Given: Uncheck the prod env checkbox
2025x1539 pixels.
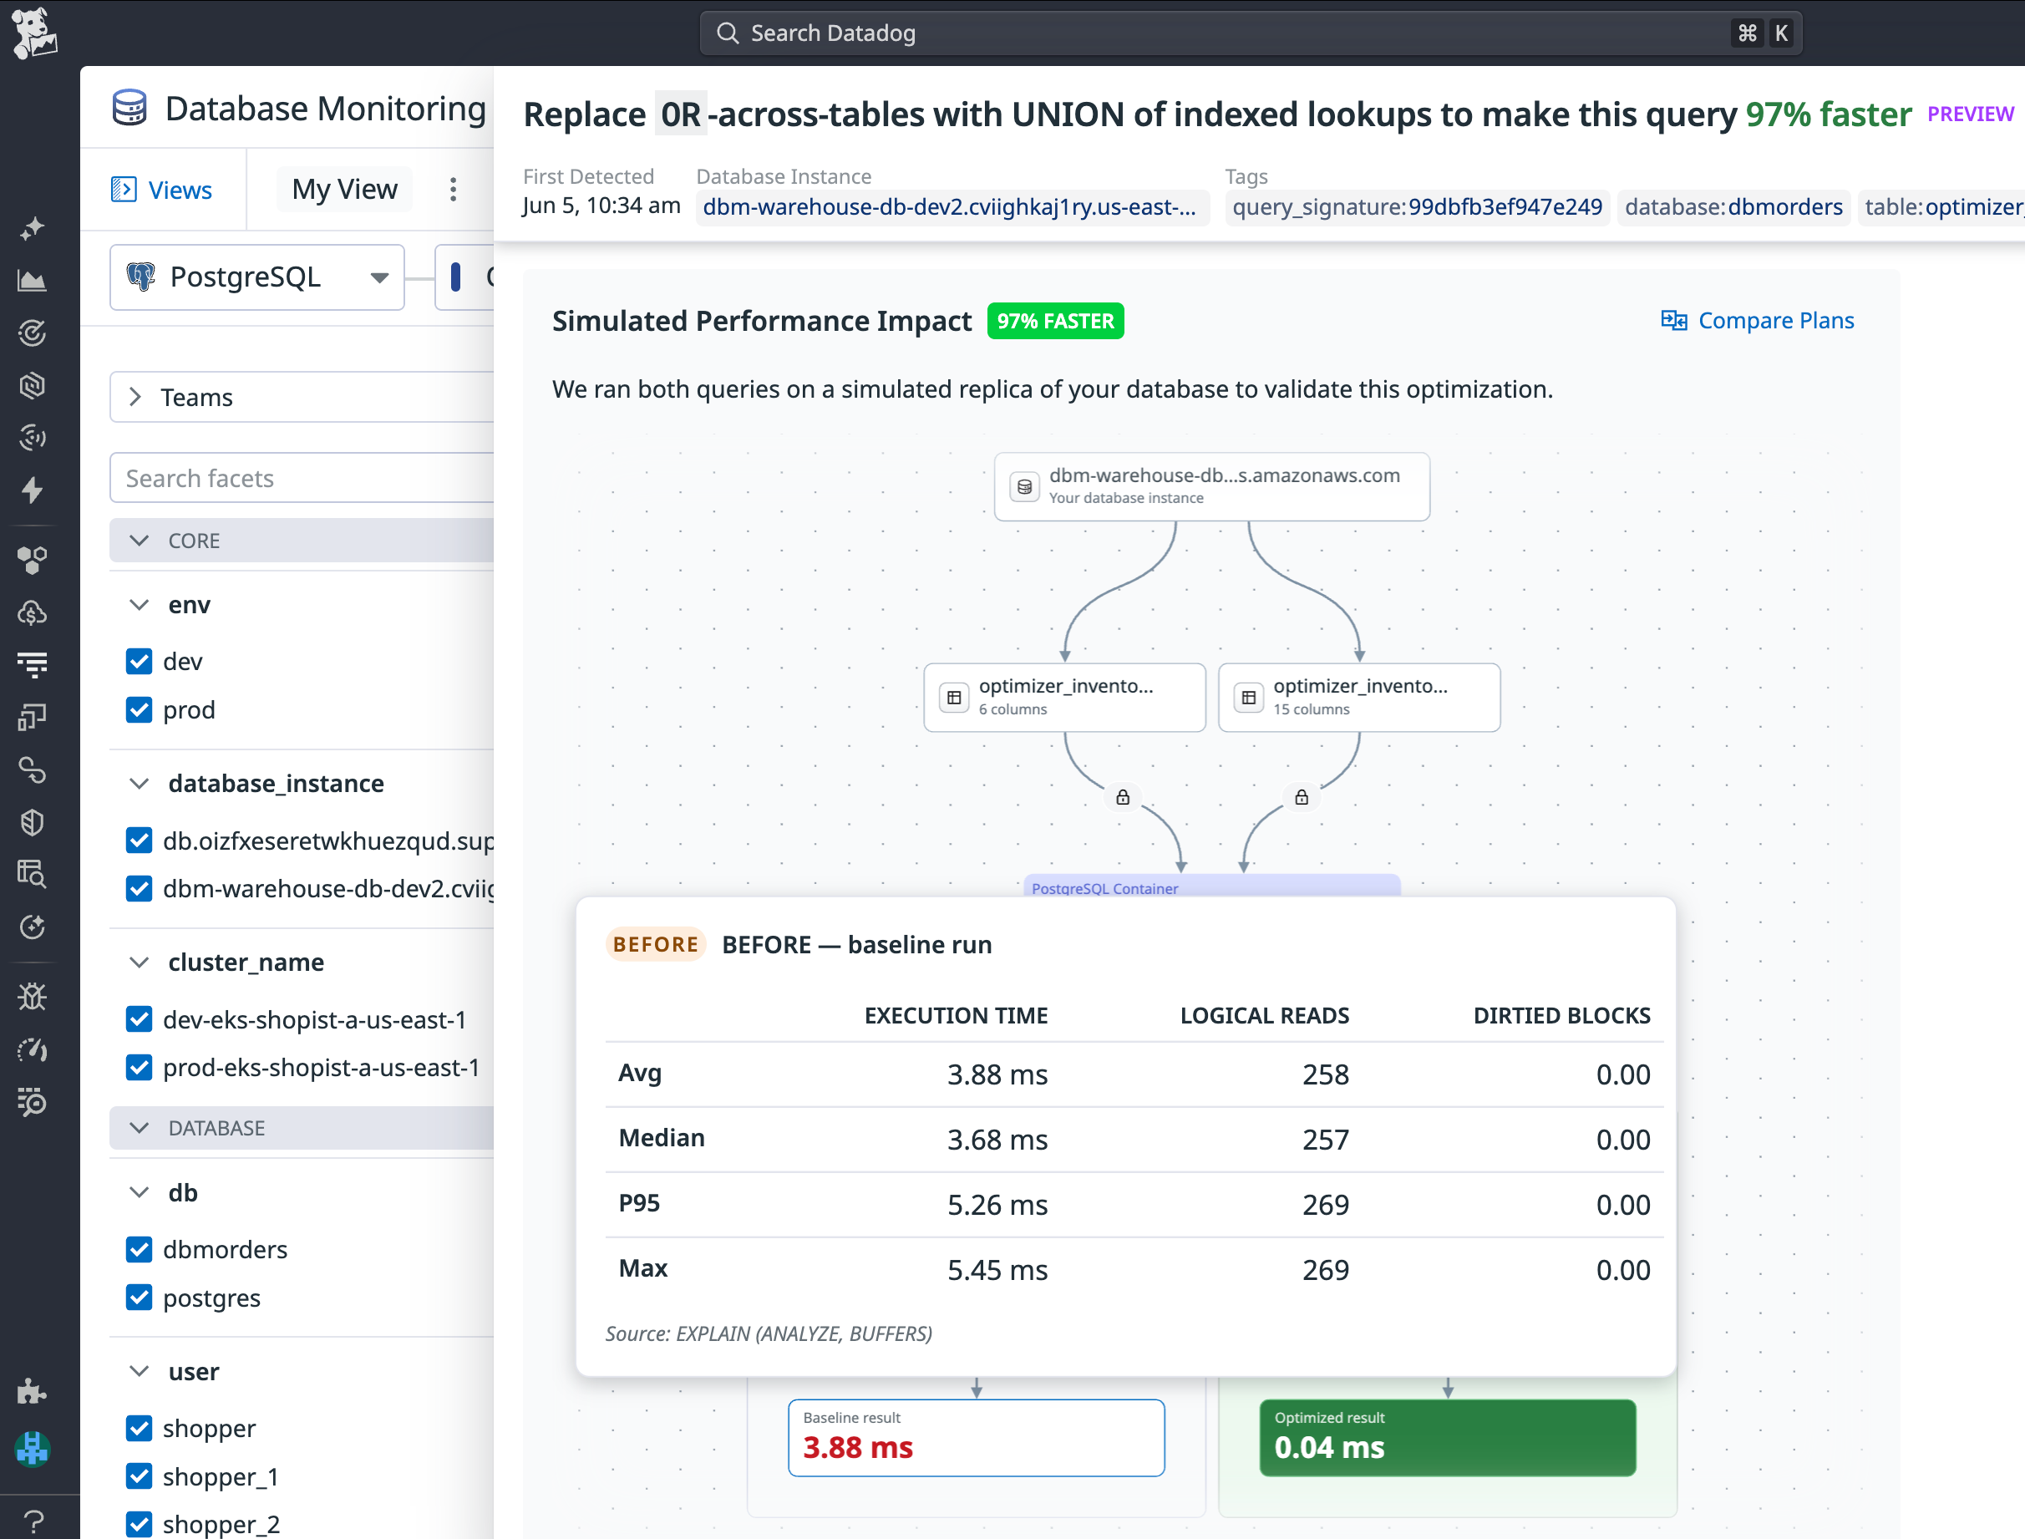Looking at the screenshot, I should pos(140,710).
